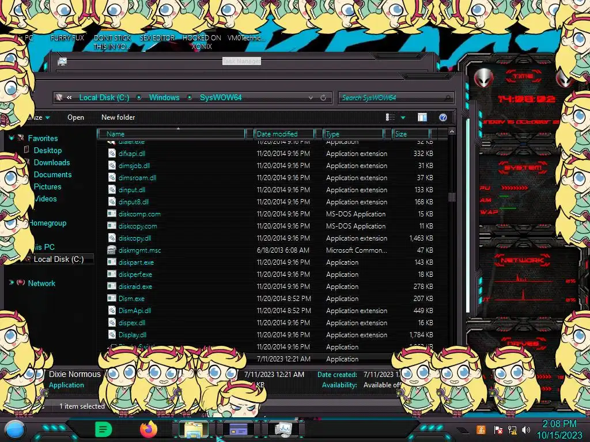590x442 pixels.
Task: Refresh the SysWOW64 folder listing
Action: coord(323,98)
